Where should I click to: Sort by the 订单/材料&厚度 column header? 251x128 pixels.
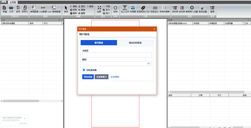click(14, 23)
